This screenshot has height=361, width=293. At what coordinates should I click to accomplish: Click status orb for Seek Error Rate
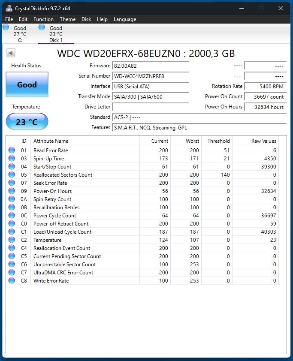click(x=12, y=183)
